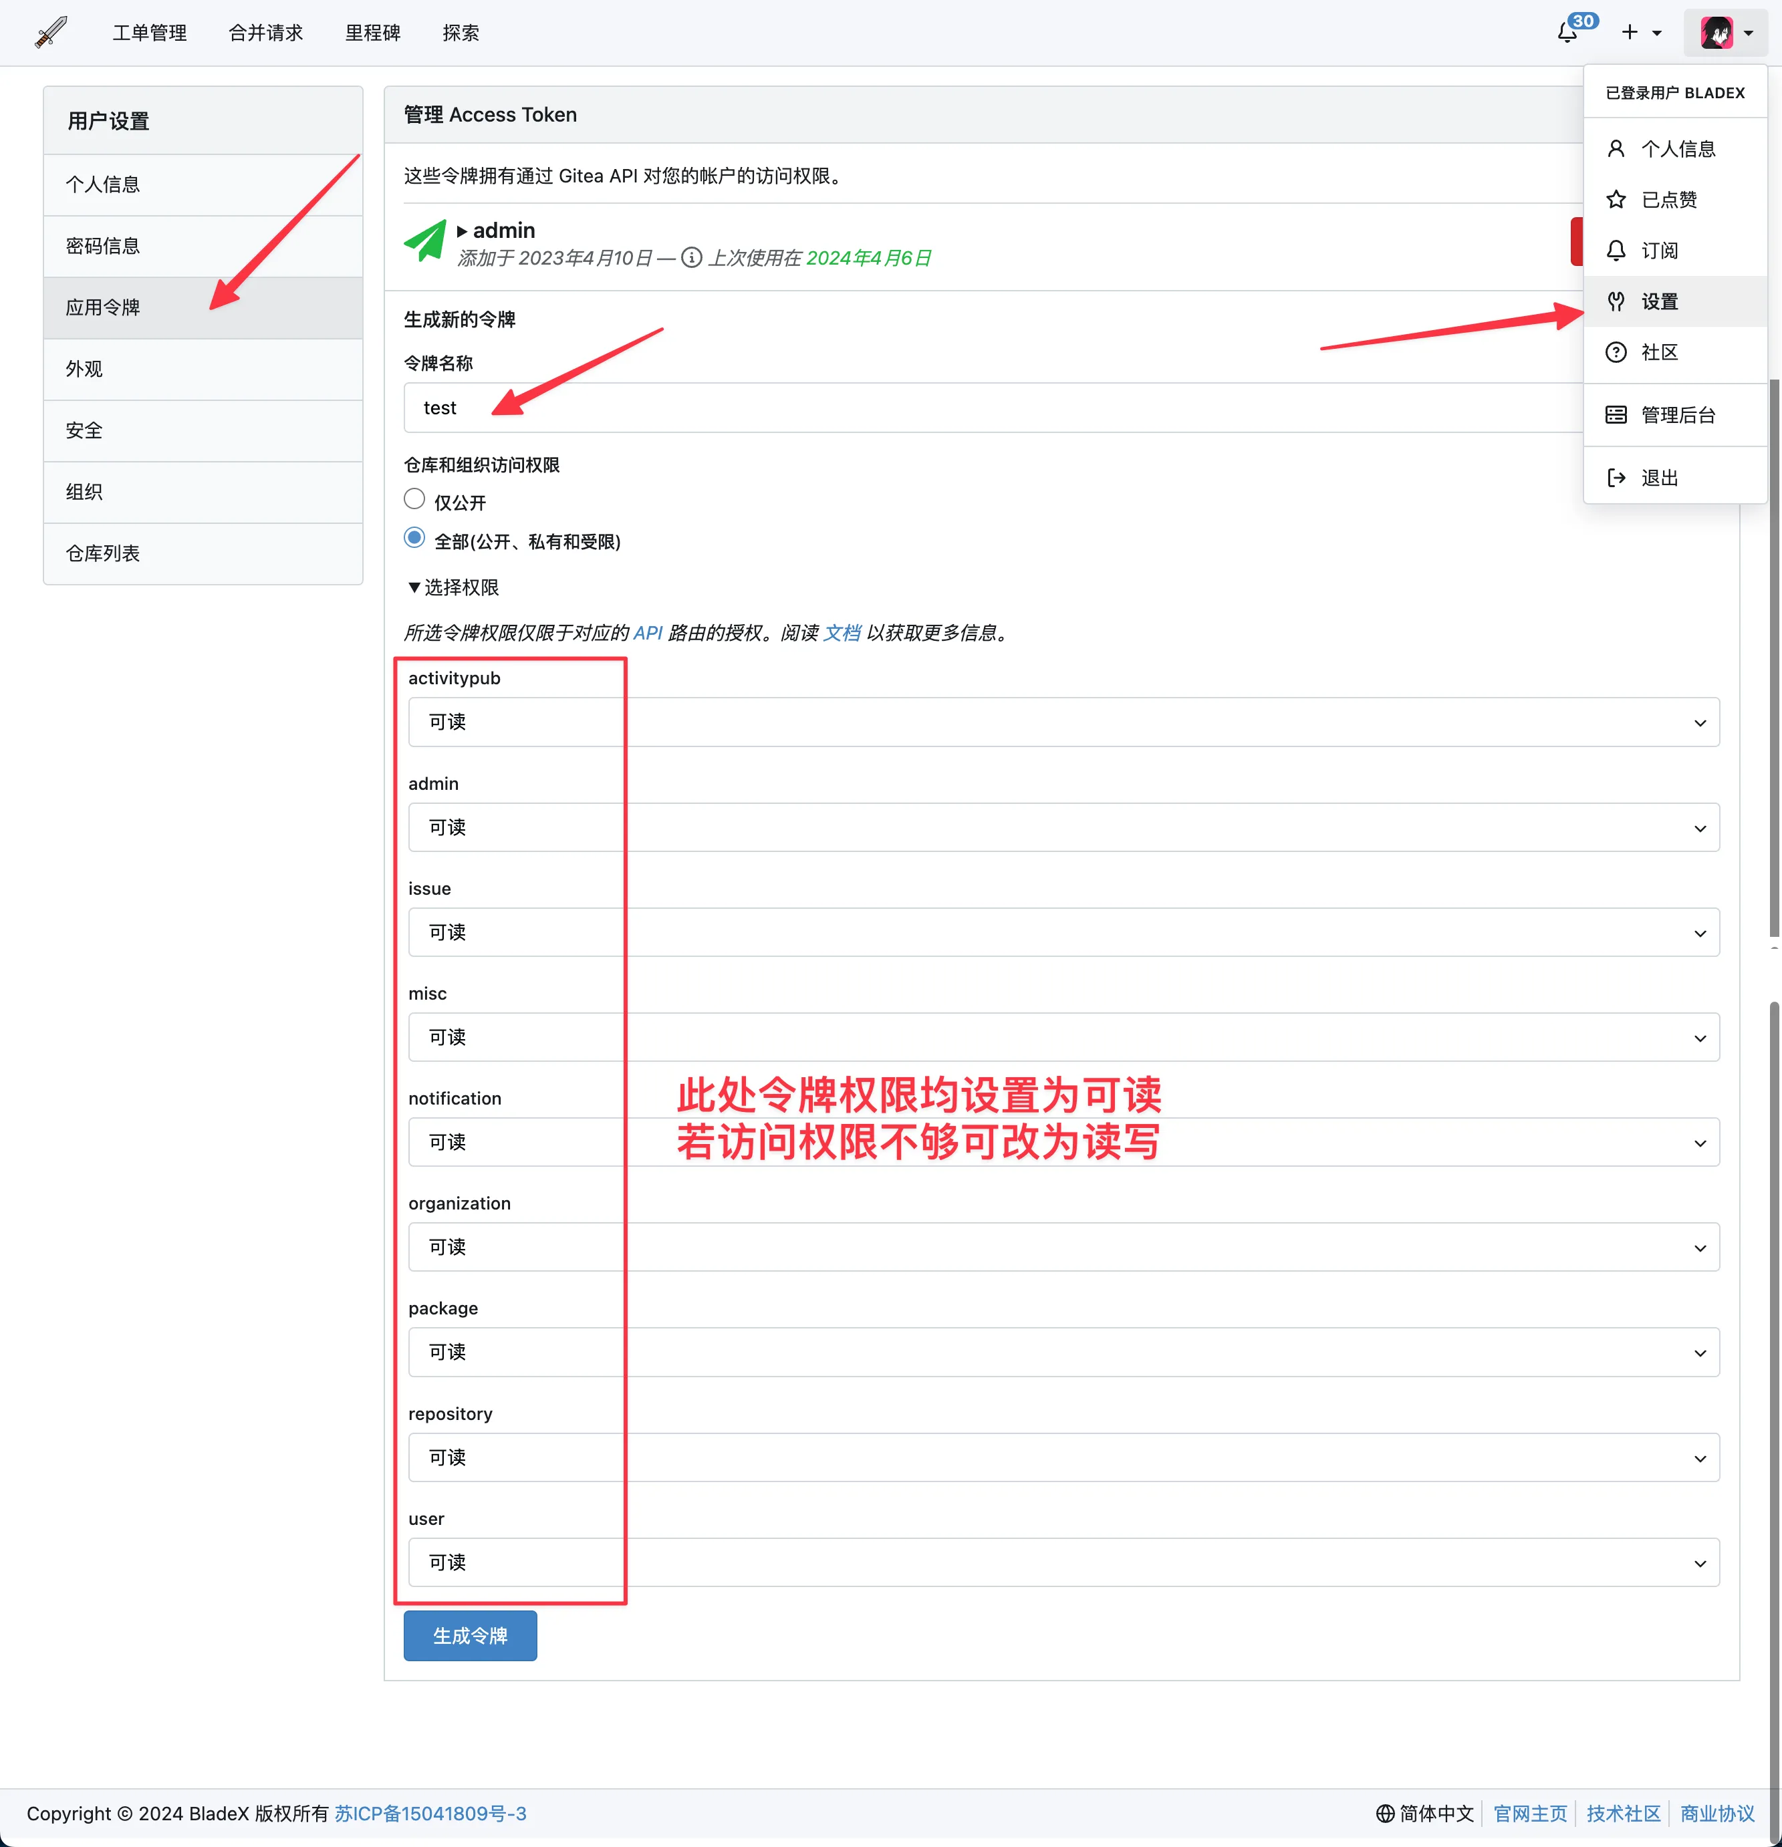Open the 文档 documentation link

[842, 633]
